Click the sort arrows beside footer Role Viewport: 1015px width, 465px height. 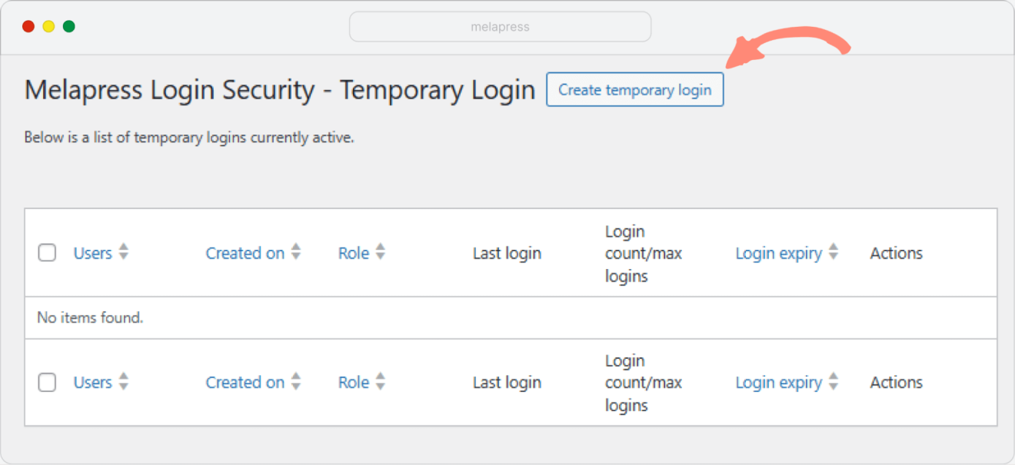[380, 381]
